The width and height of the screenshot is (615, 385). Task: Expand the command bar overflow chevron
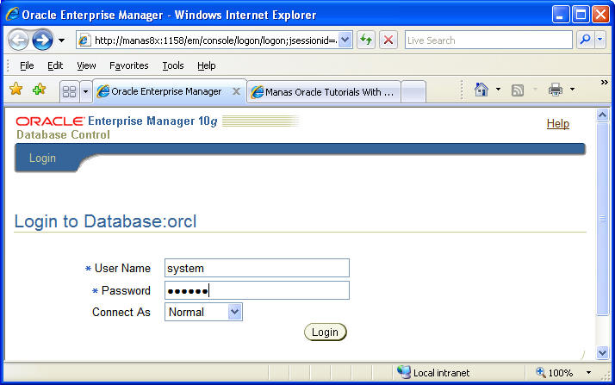click(604, 83)
